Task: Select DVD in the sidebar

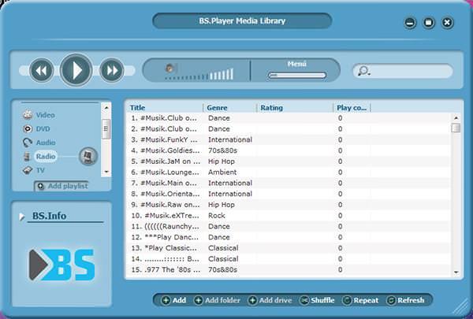Action: (x=43, y=129)
